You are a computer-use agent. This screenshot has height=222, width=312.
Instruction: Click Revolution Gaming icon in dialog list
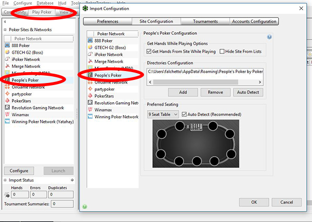pyautogui.click(x=90, y=103)
